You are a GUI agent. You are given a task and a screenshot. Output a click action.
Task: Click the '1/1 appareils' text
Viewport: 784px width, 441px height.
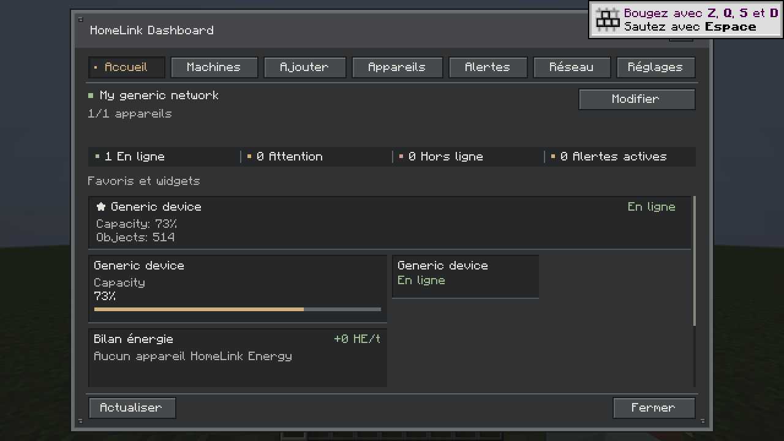click(130, 114)
